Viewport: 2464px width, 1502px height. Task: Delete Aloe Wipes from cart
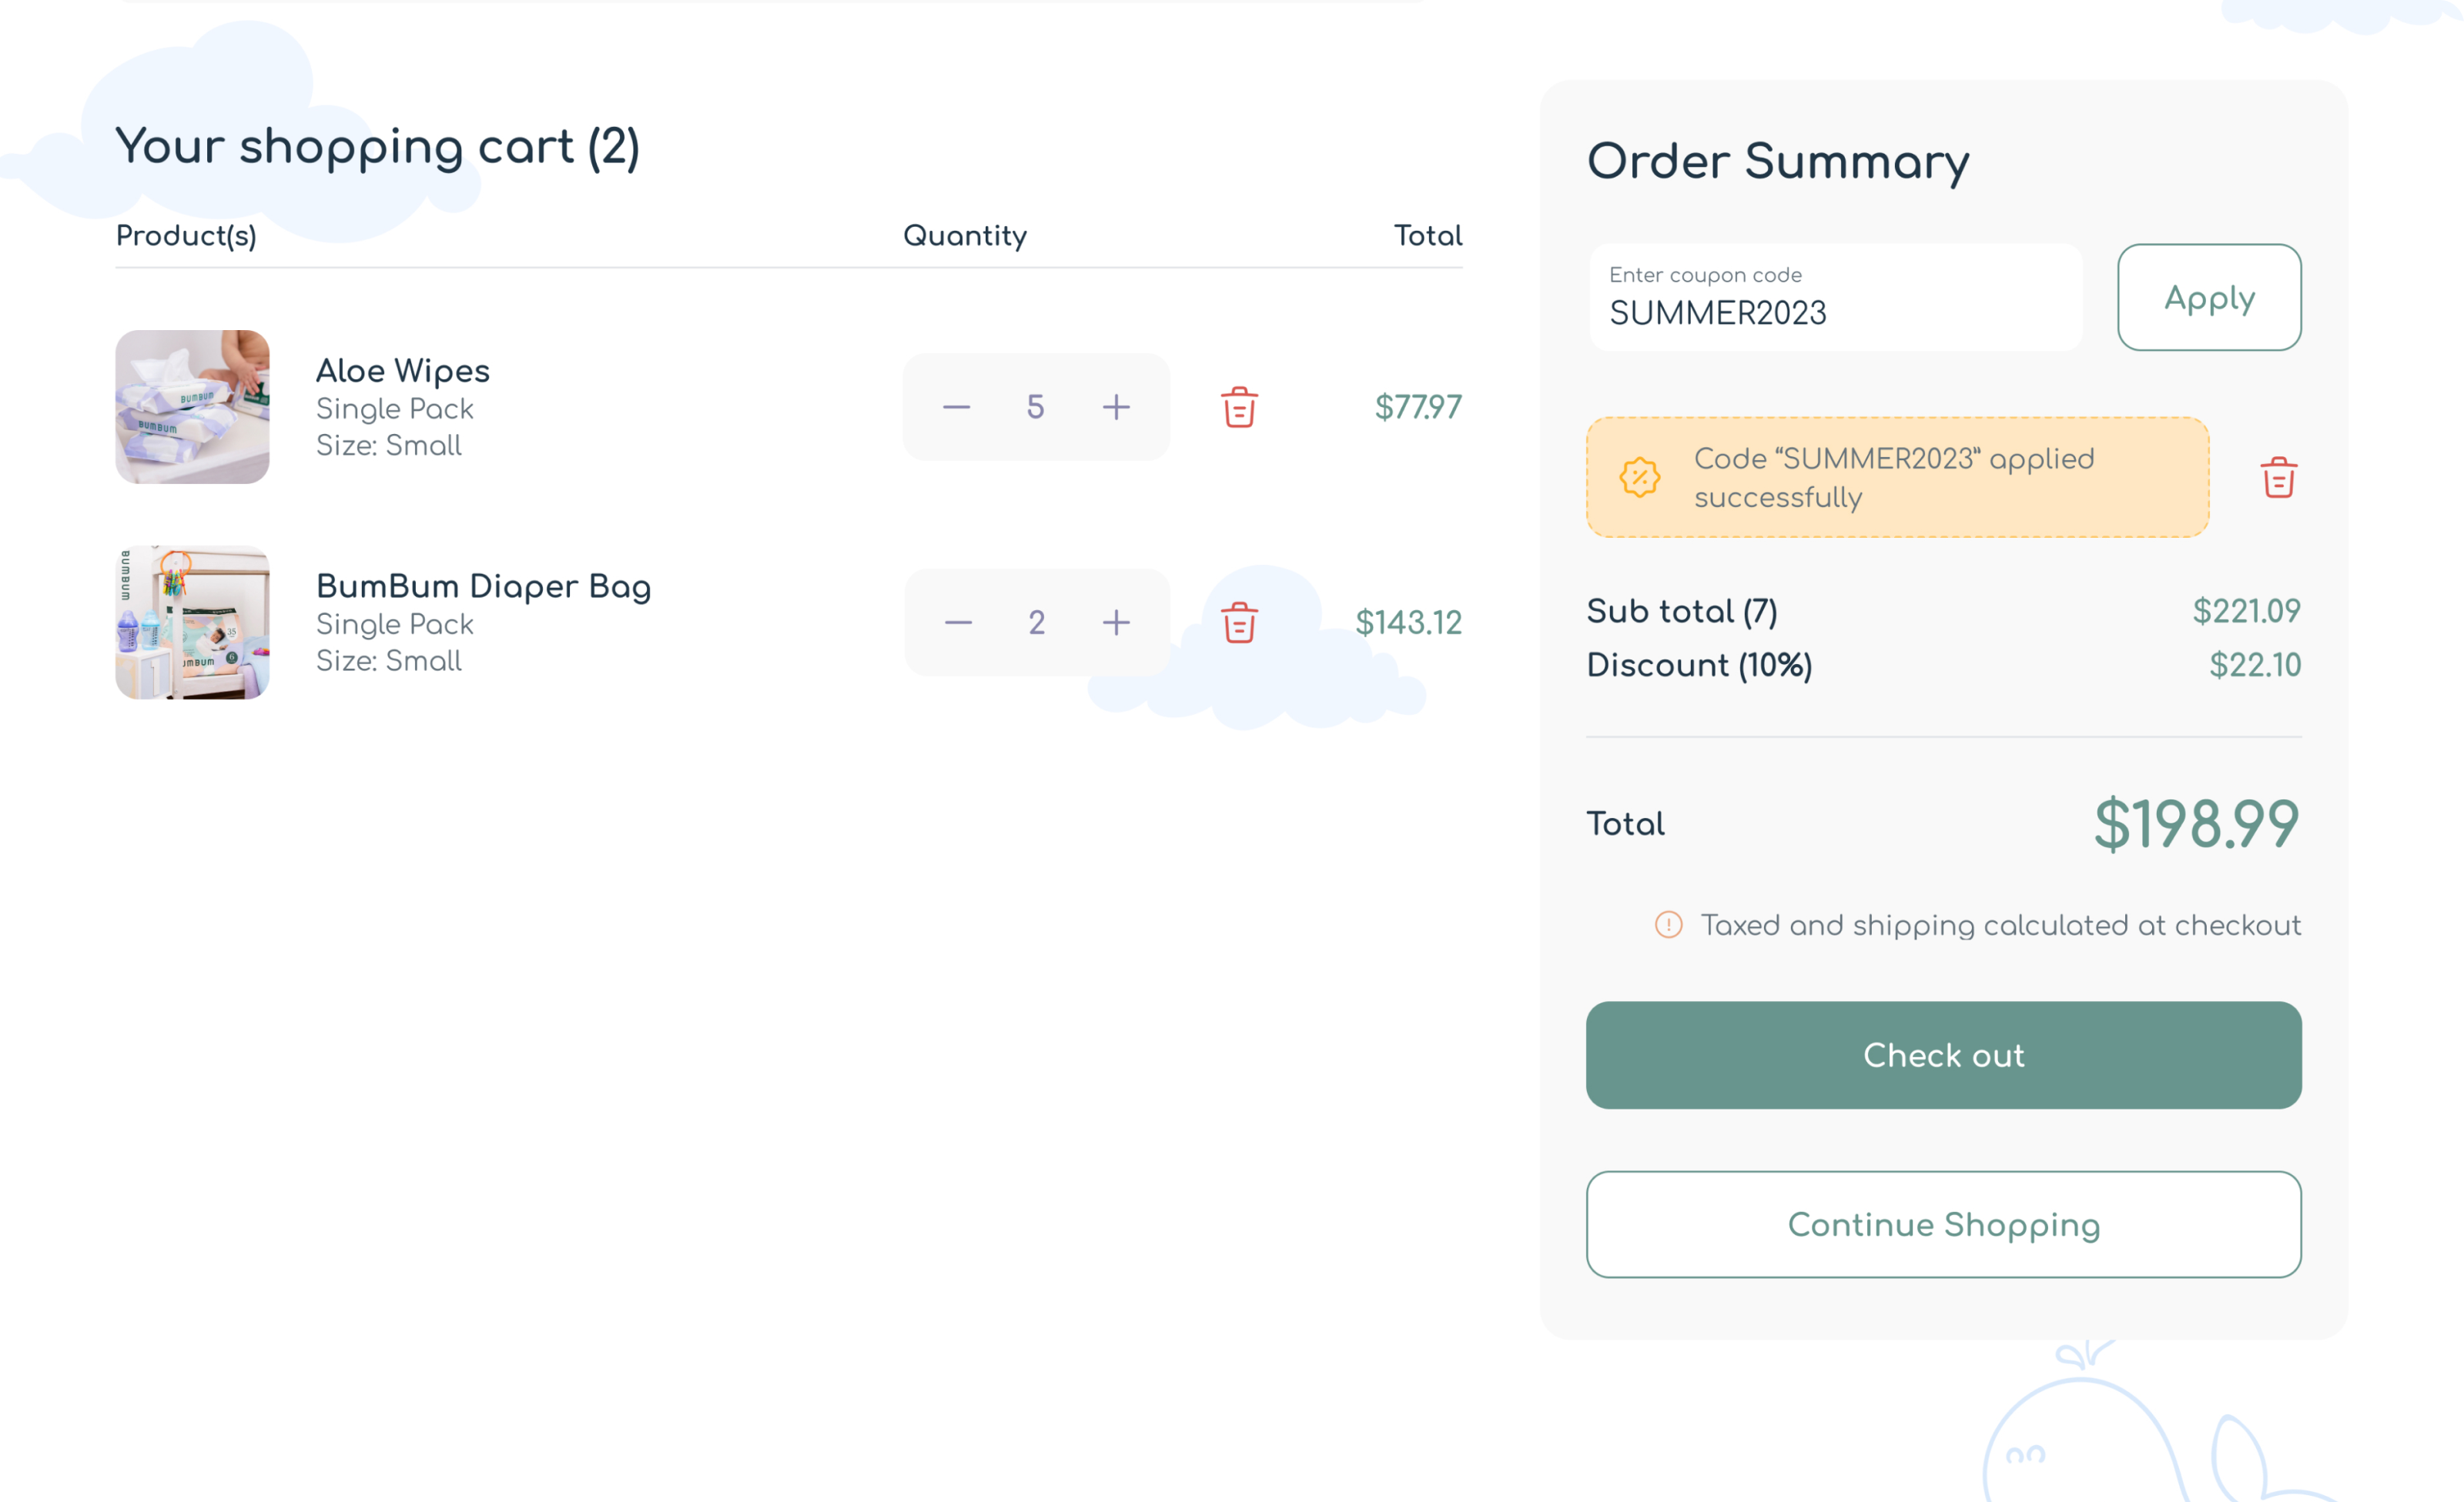tap(1239, 407)
